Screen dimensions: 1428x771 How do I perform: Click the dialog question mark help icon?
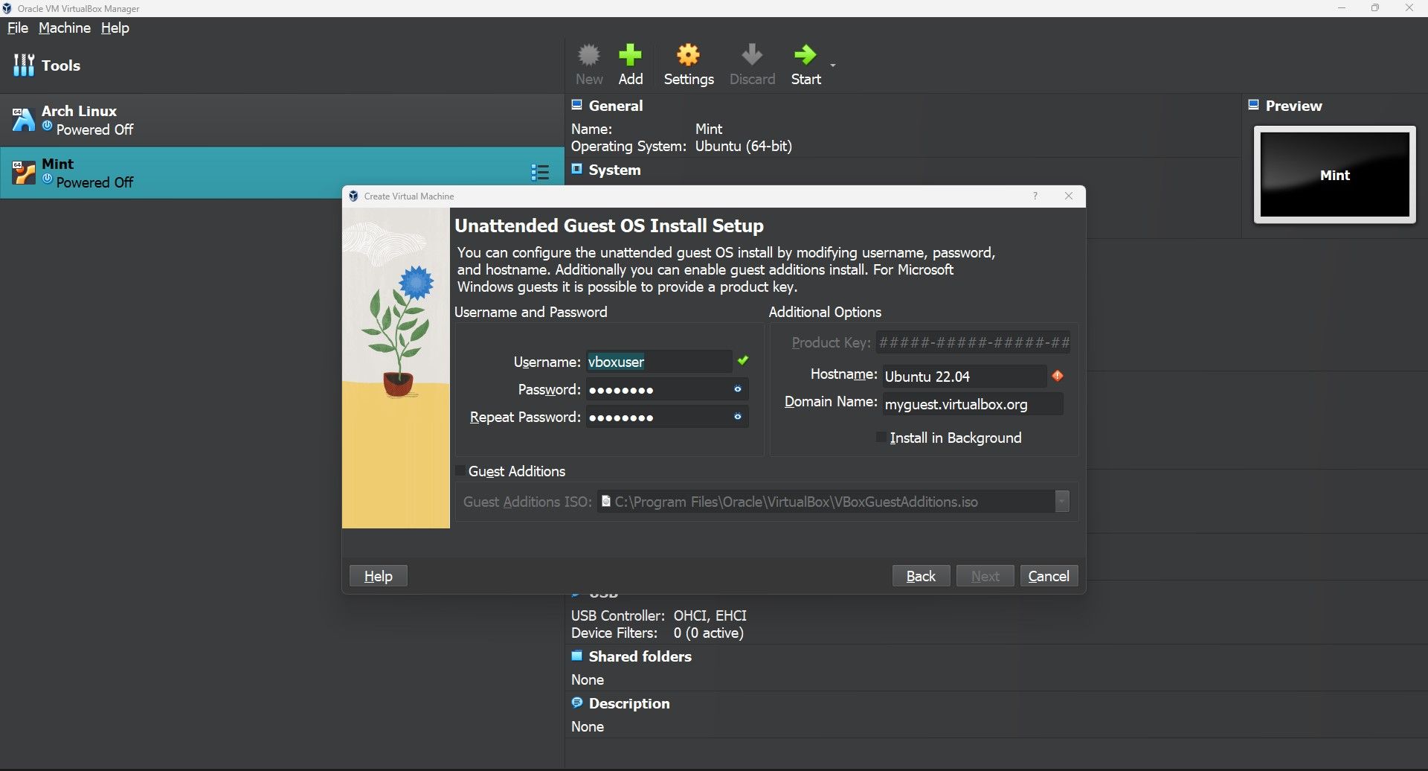(x=1035, y=196)
